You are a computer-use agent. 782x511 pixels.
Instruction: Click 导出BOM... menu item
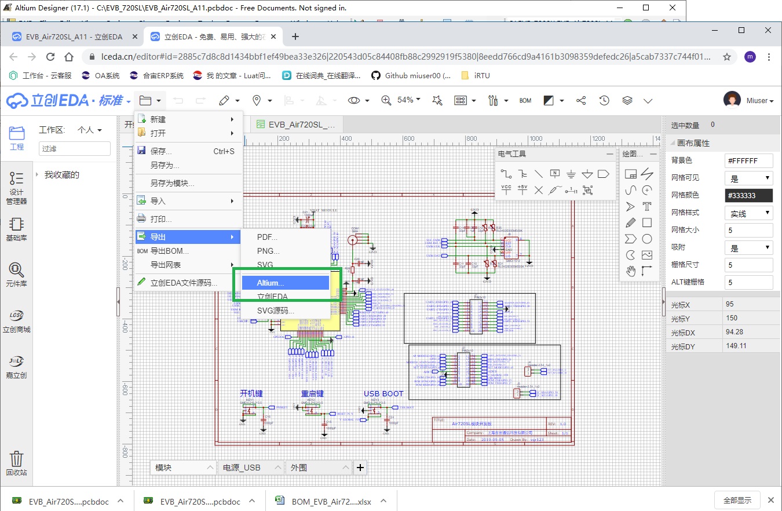pos(188,251)
